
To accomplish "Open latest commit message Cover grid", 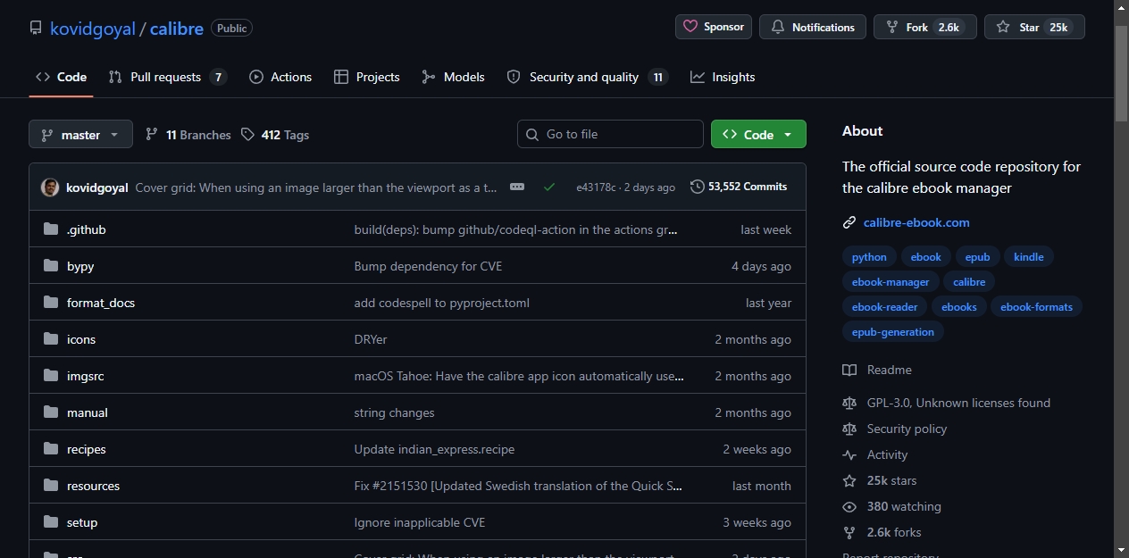I will tap(316, 187).
